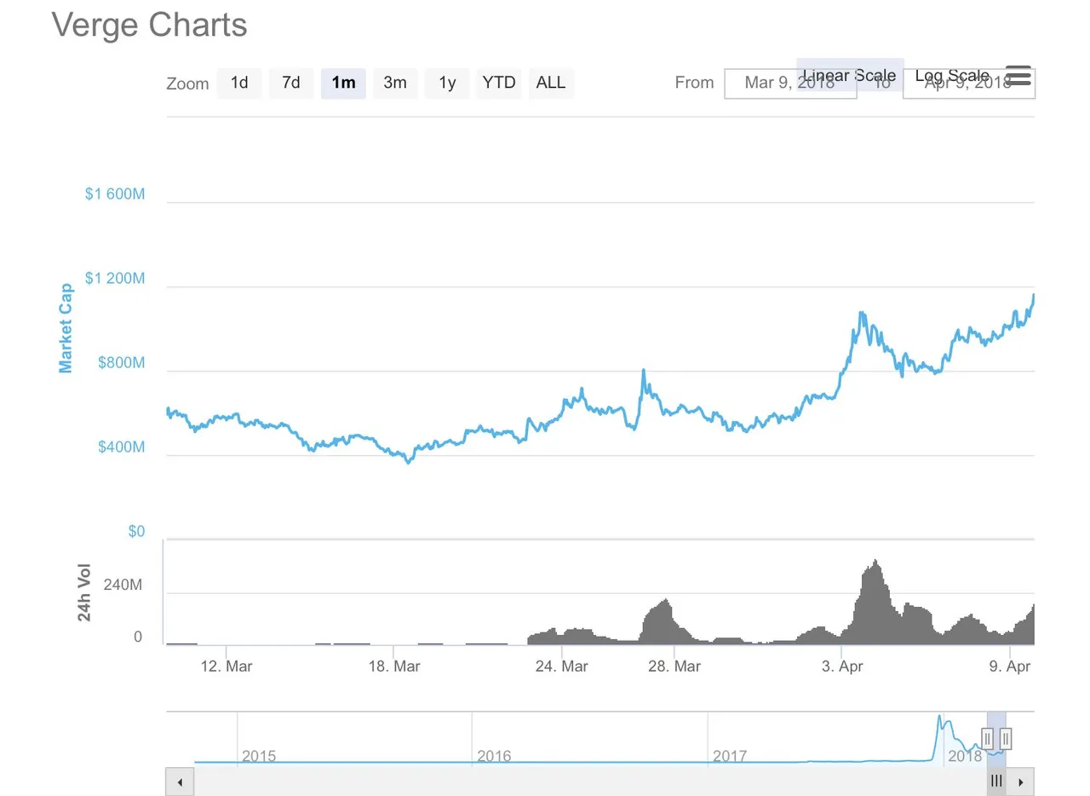Click 2017 in the navigator timeline
The image size is (1090, 796).
pyautogui.click(x=730, y=757)
